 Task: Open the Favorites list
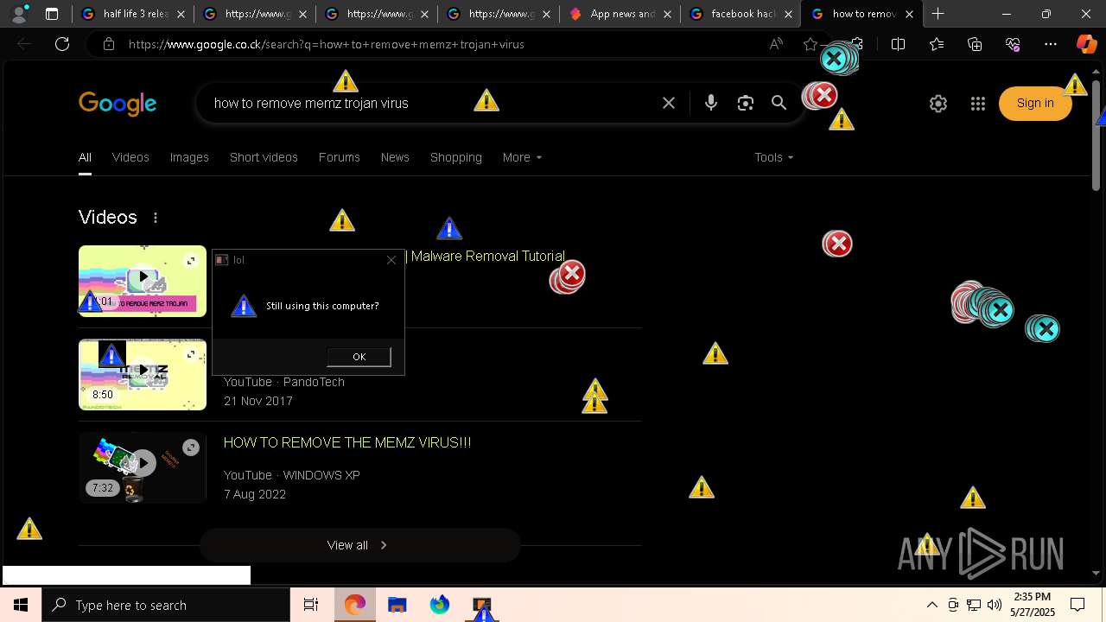point(937,44)
